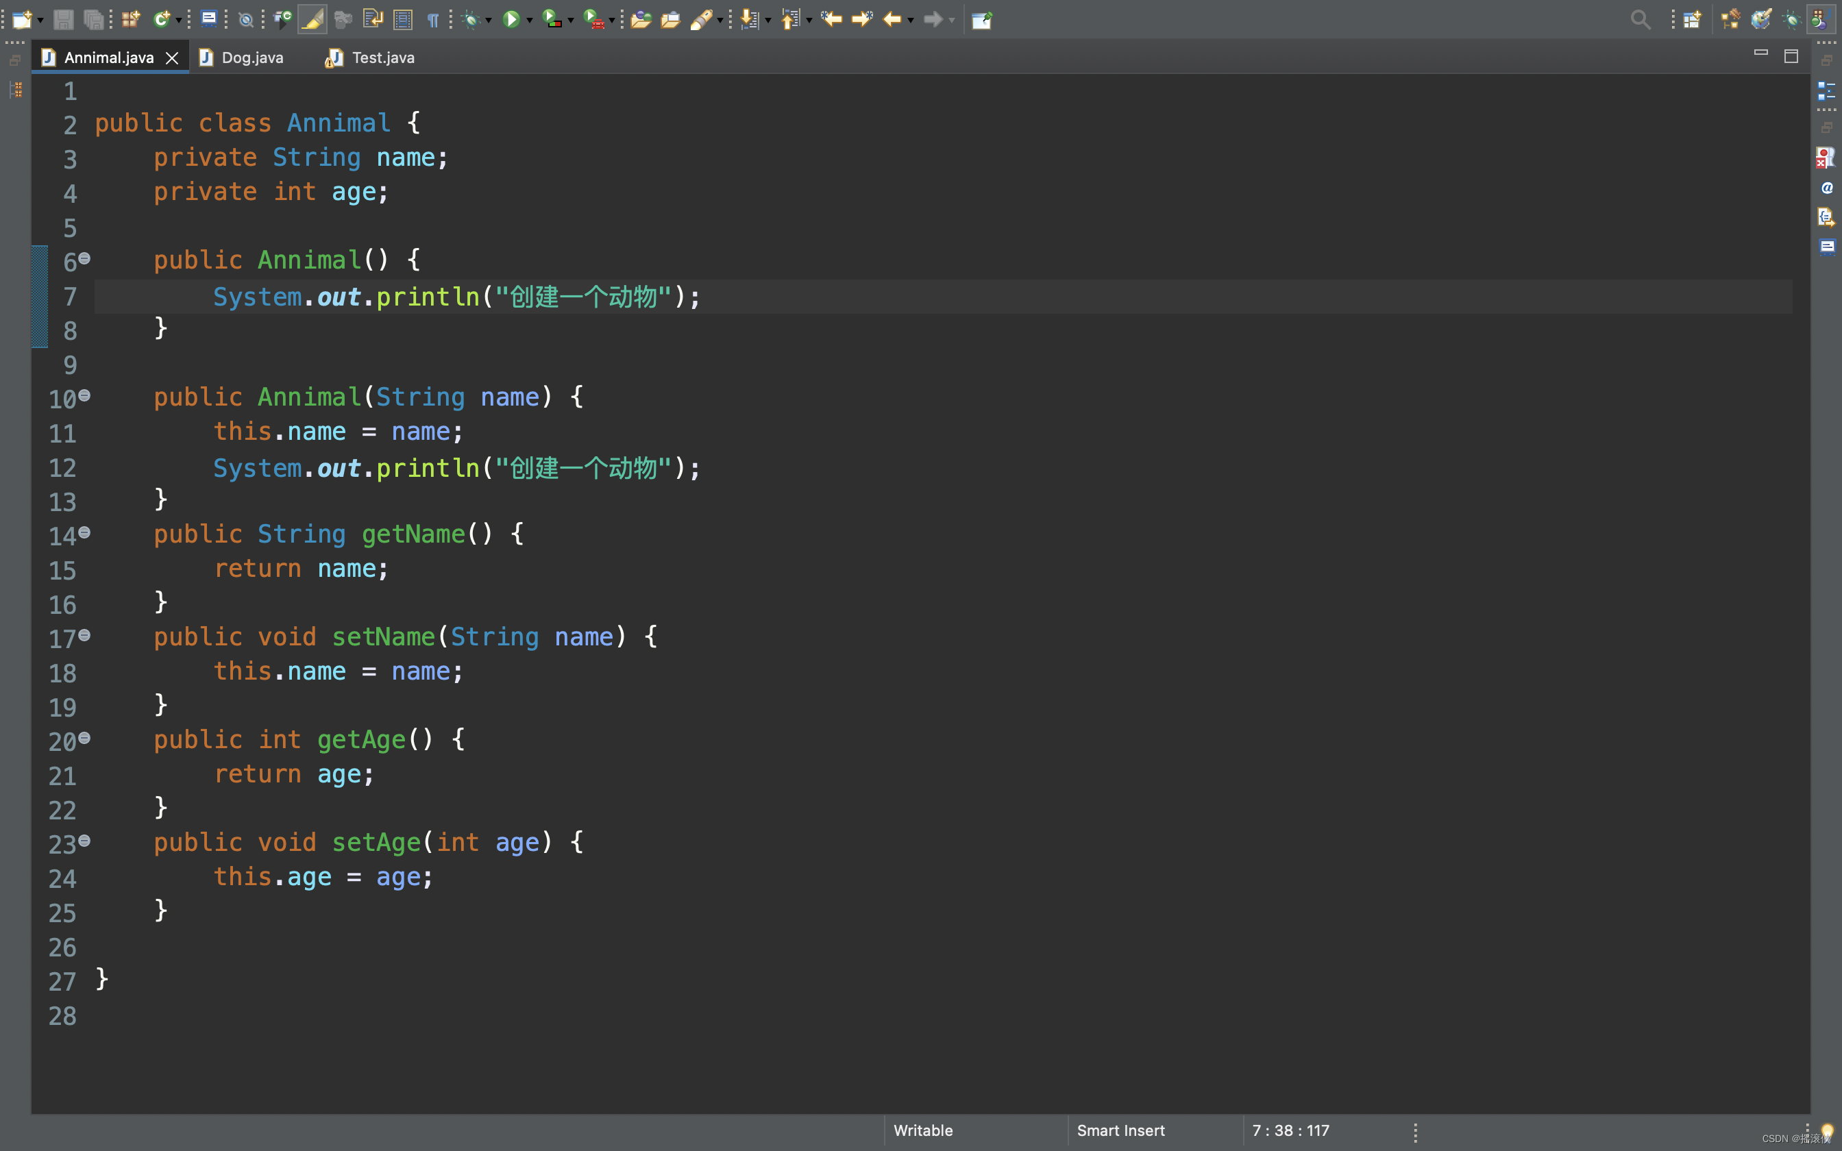Collapse the setName method fold at line 17
The width and height of the screenshot is (1842, 1151).
(84, 636)
